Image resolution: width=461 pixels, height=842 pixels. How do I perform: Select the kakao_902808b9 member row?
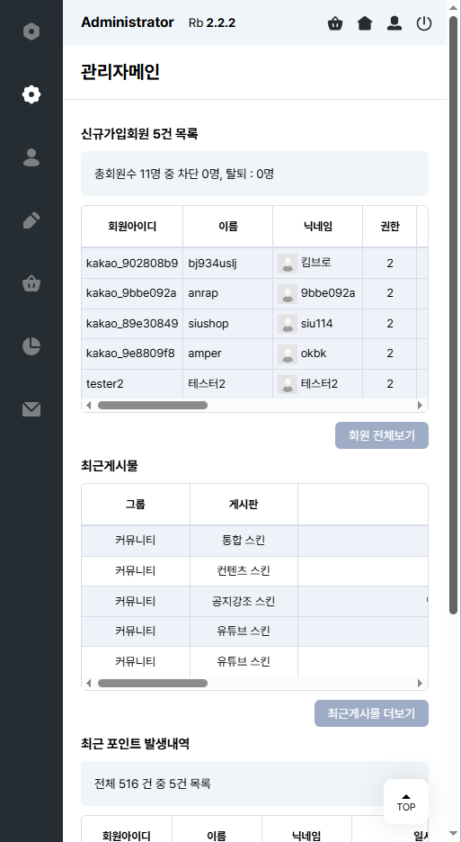pyautogui.click(x=255, y=263)
